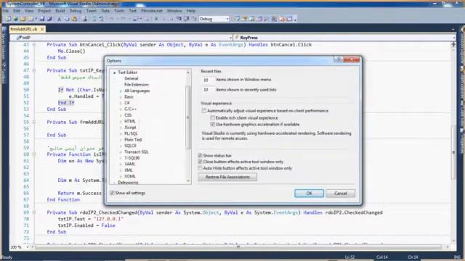465x261 pixels.
Task: Click options tree scroll down arrow
Action: pyautogui.click(x=188, y=181)
